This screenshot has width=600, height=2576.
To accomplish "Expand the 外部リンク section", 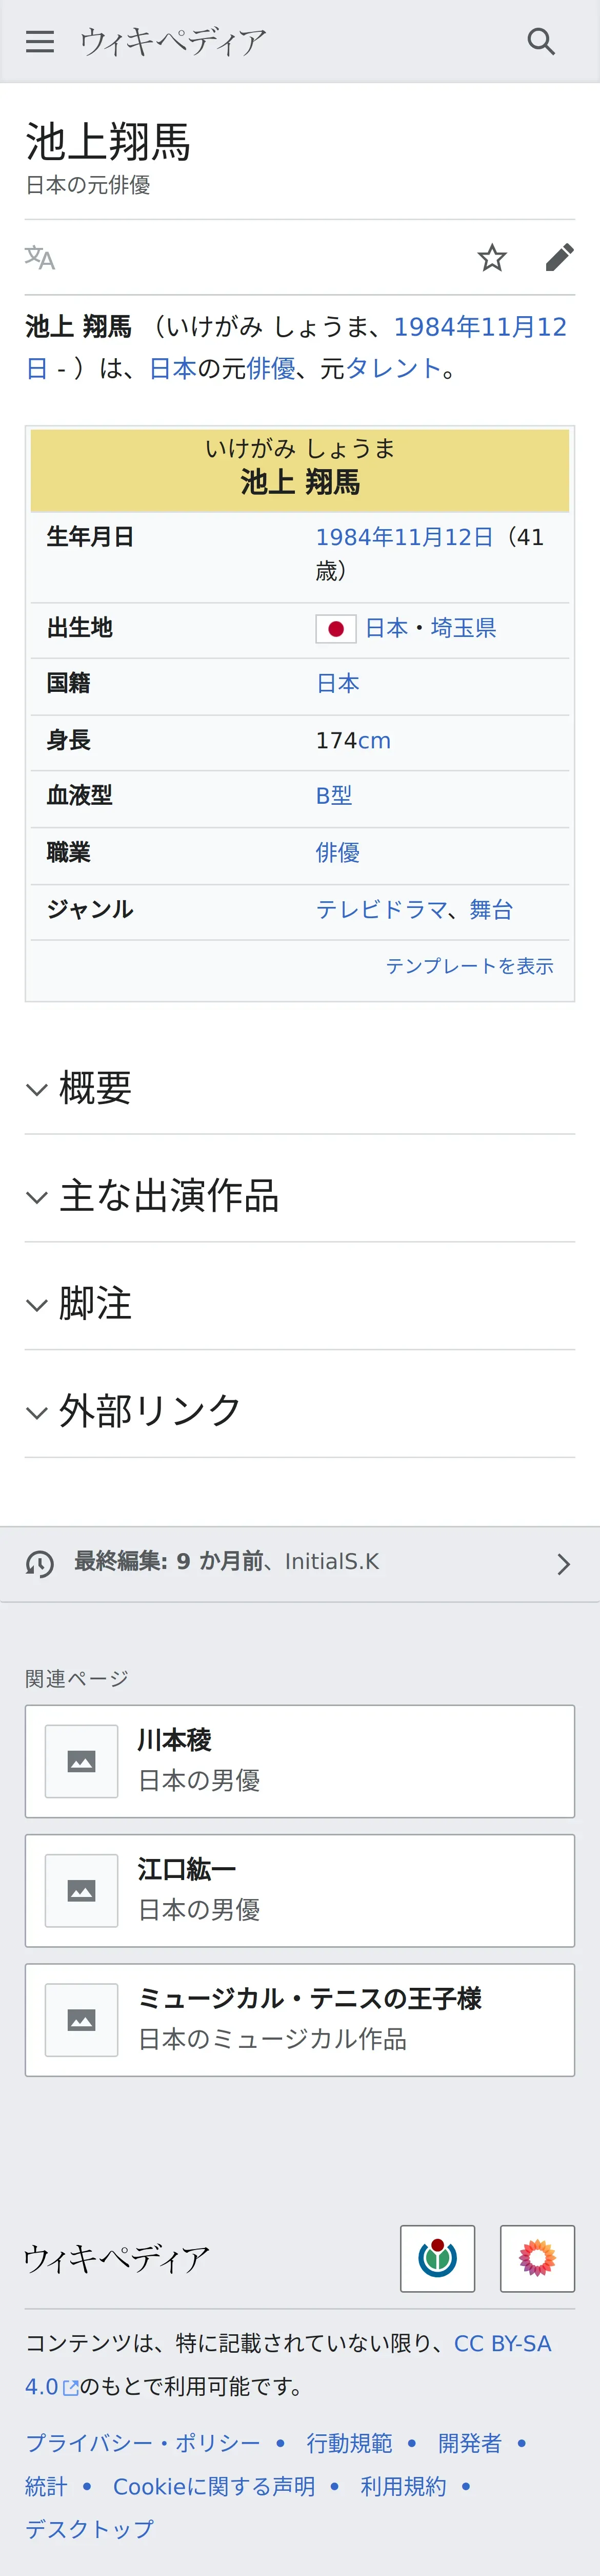I will click(299, 1411).
